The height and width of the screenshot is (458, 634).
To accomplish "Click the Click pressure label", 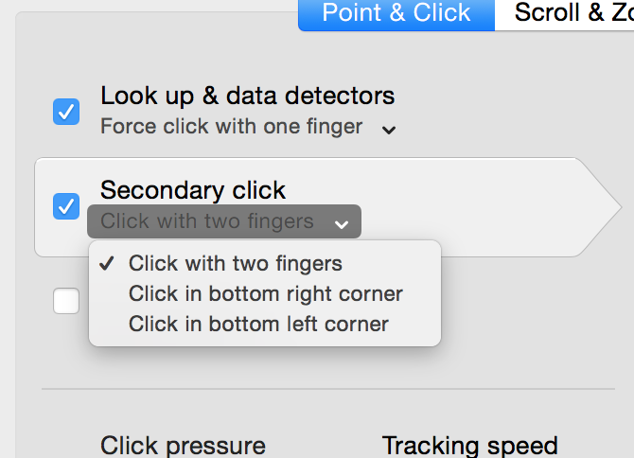I will coord(183,446).
